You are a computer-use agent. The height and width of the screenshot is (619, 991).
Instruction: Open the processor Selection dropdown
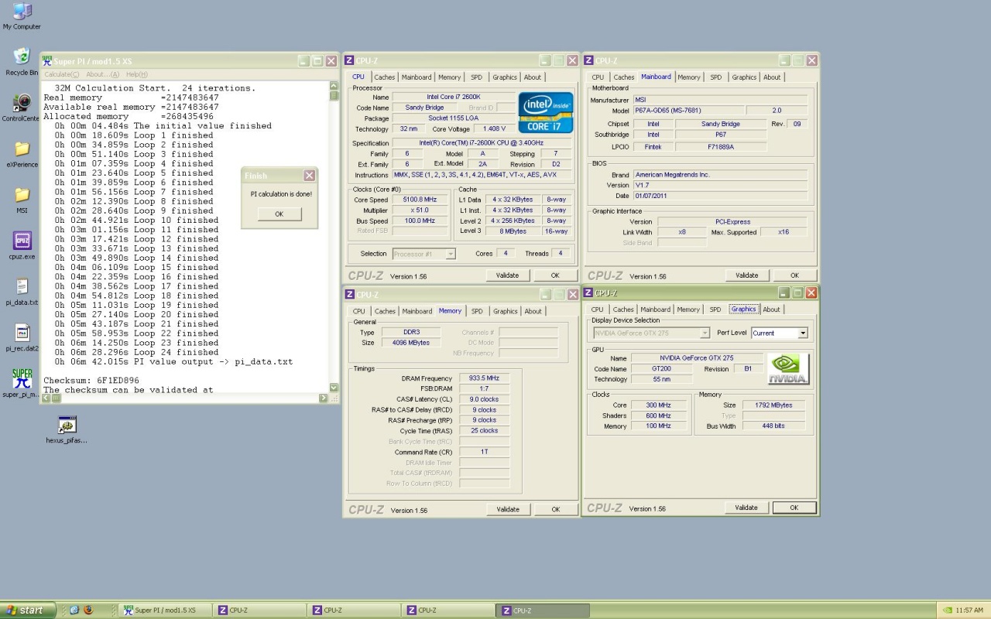[451, 254]
